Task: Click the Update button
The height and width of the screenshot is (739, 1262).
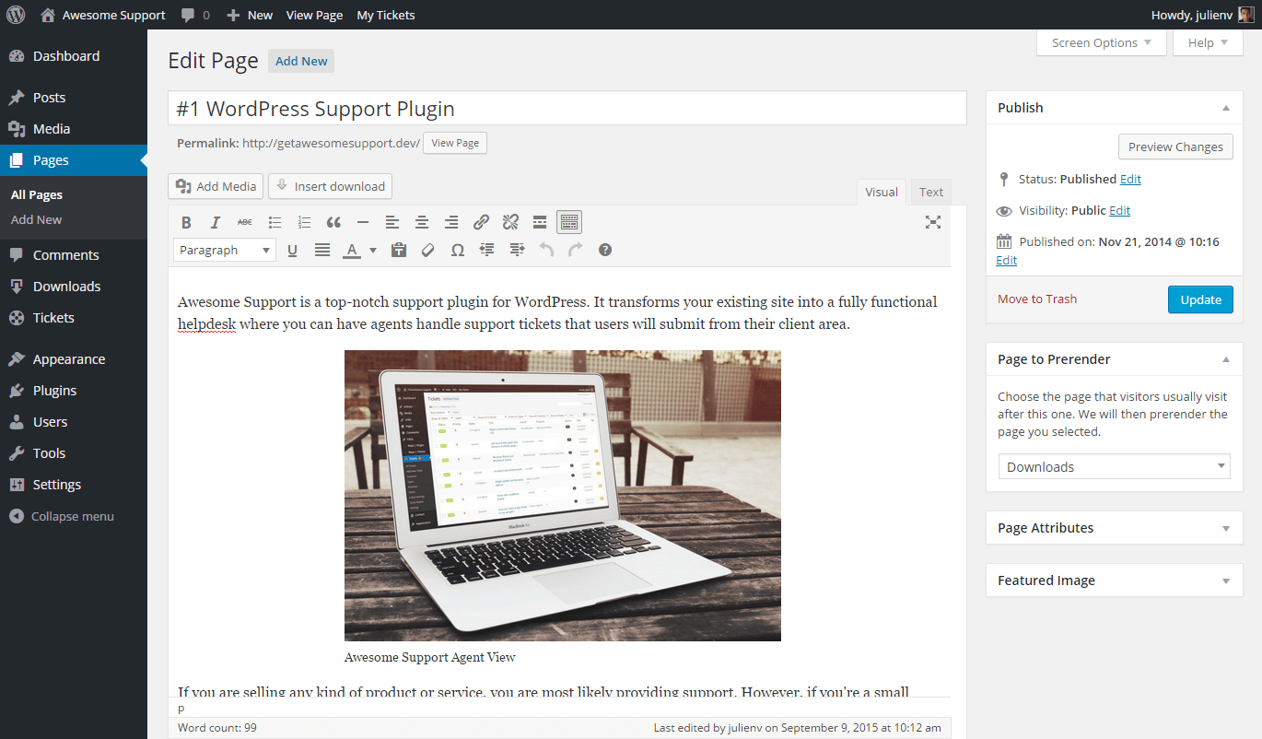Action: click(x=1200, y=299)
